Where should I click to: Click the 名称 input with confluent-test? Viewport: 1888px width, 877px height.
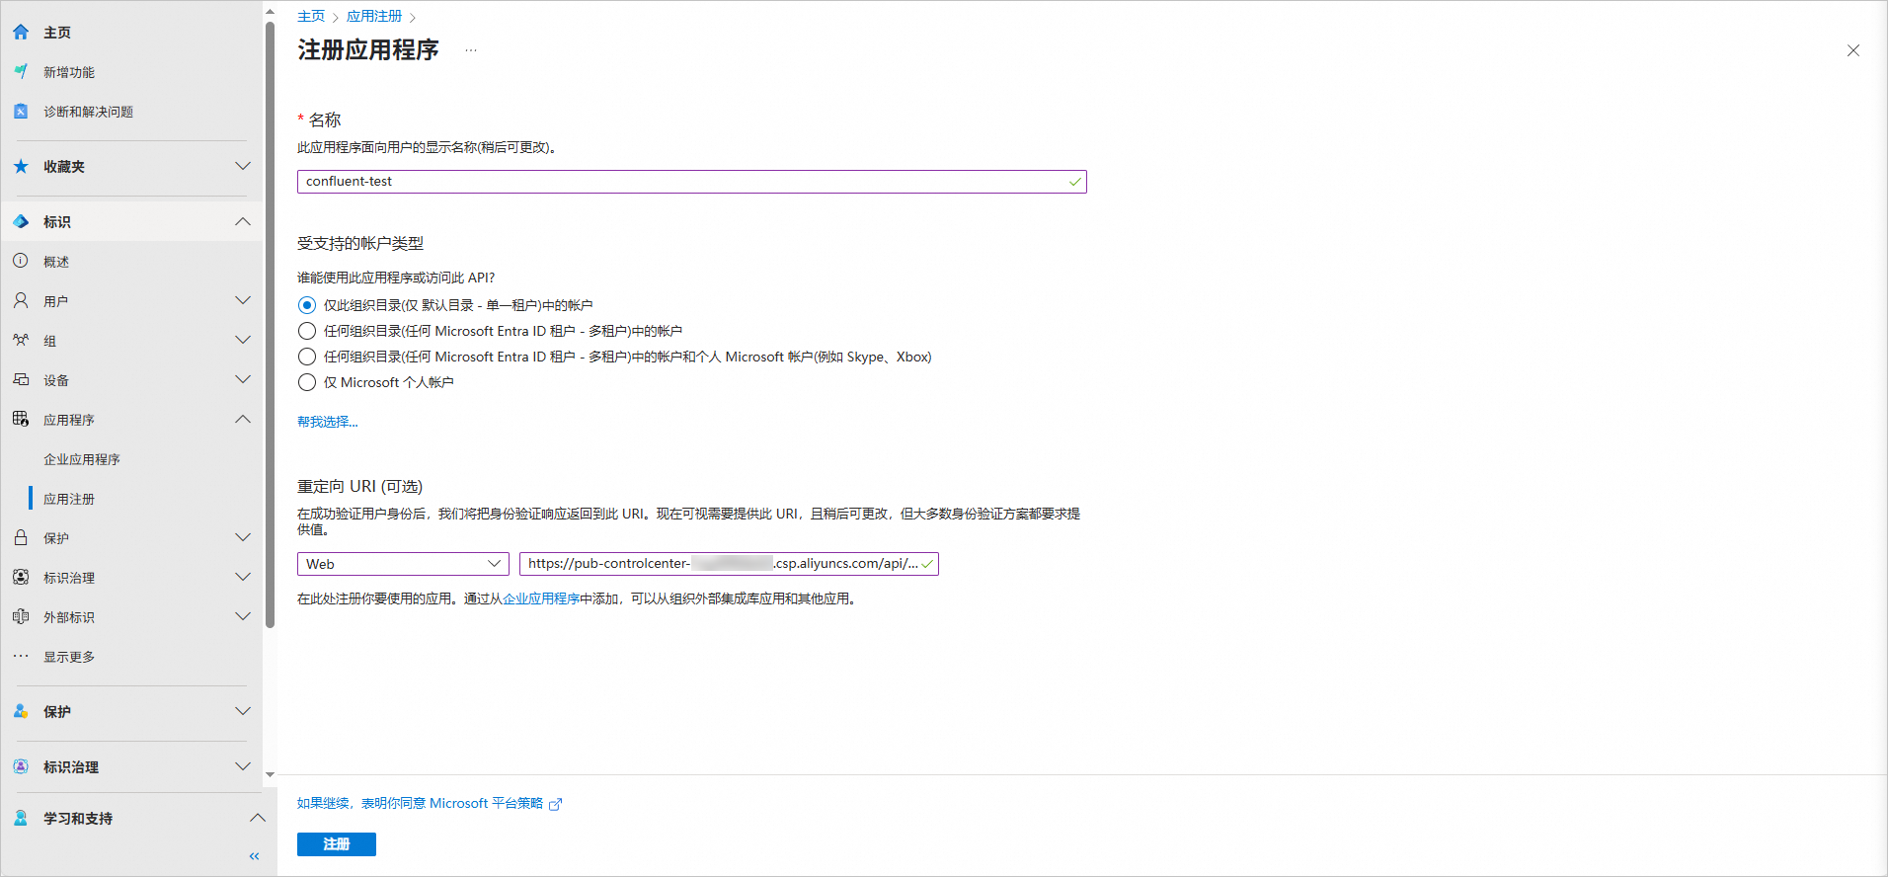point(692,182)
